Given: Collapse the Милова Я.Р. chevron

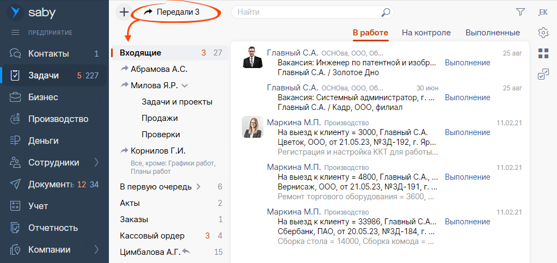Looking at the screenshot, I should tap(185, 85).
